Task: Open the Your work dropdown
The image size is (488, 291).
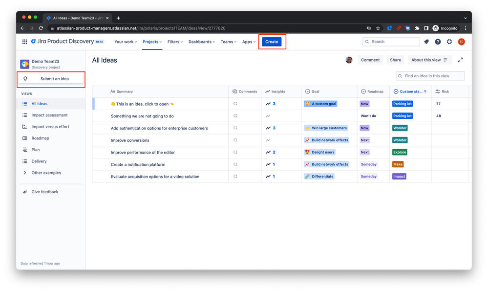Action: [126, 42]
